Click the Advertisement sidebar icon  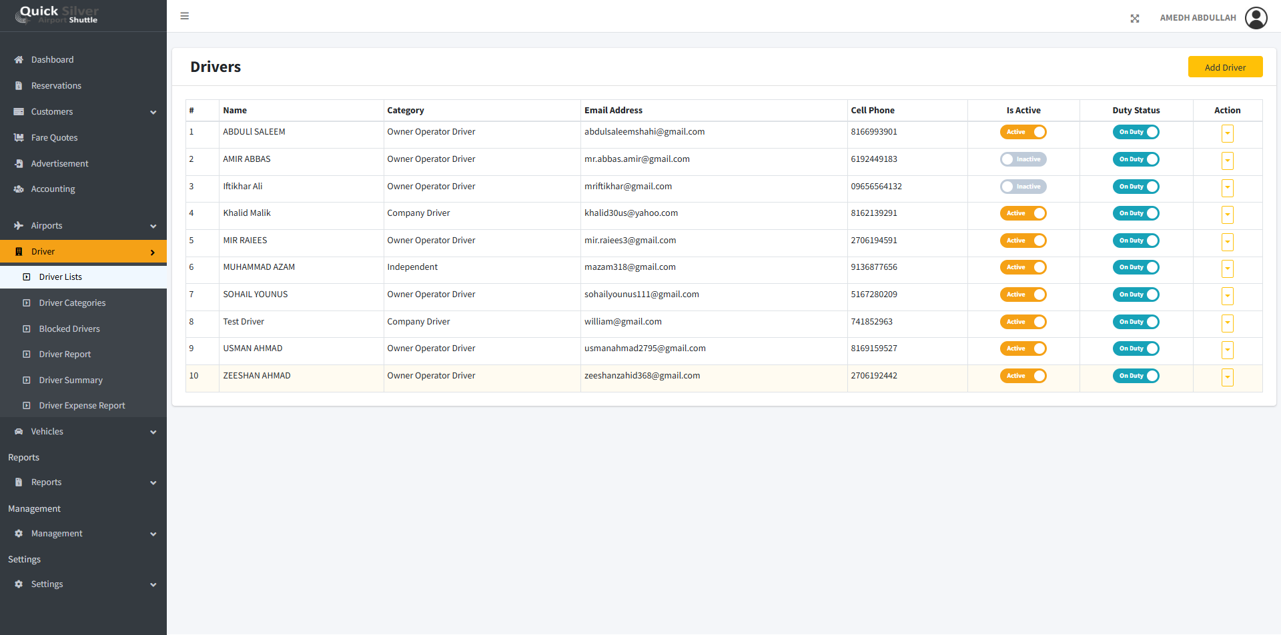click(19, 164)
